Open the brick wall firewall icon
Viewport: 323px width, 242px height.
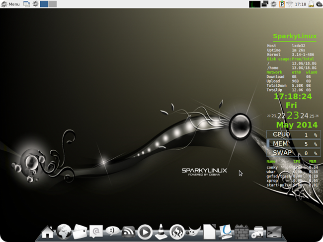(242, 232)
